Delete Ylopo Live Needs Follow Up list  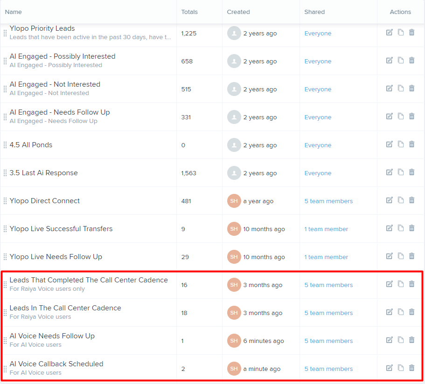411,256
